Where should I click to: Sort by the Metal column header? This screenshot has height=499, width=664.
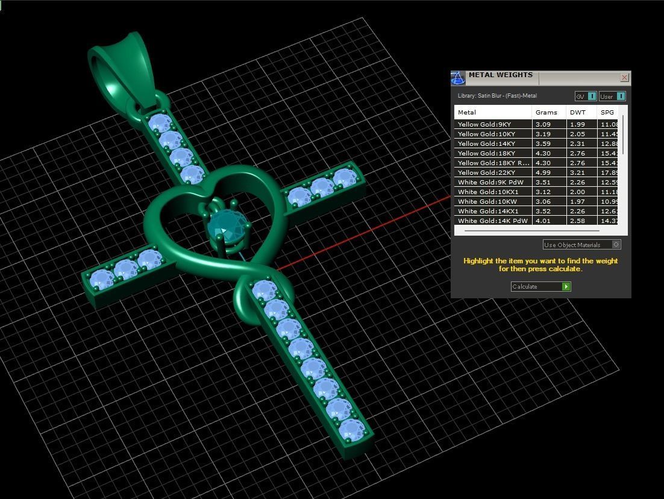click(493, 112)
